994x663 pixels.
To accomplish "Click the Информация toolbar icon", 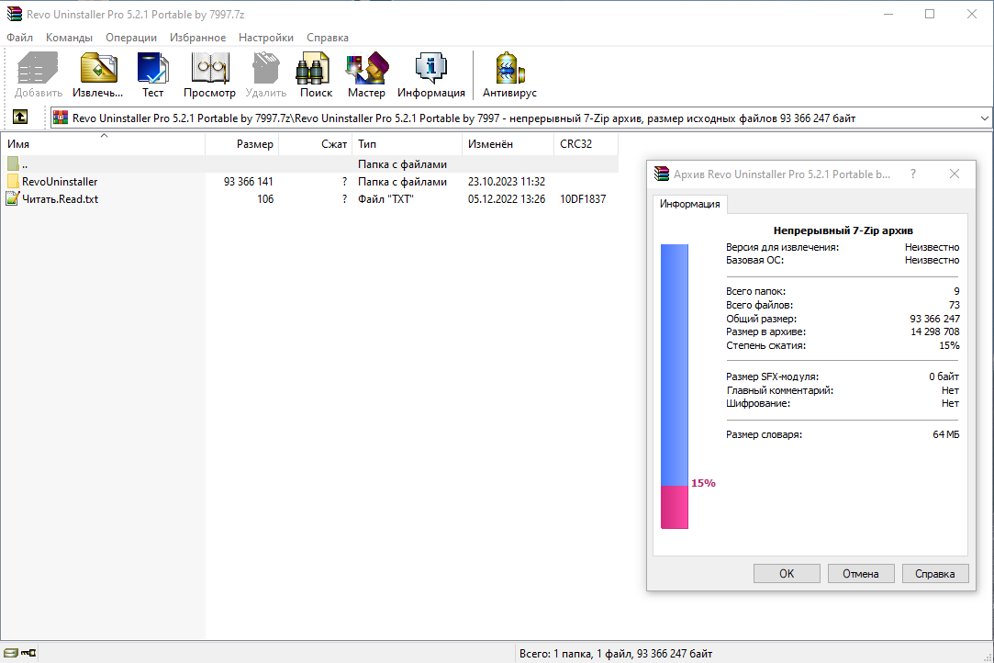I will click(431, 75).
